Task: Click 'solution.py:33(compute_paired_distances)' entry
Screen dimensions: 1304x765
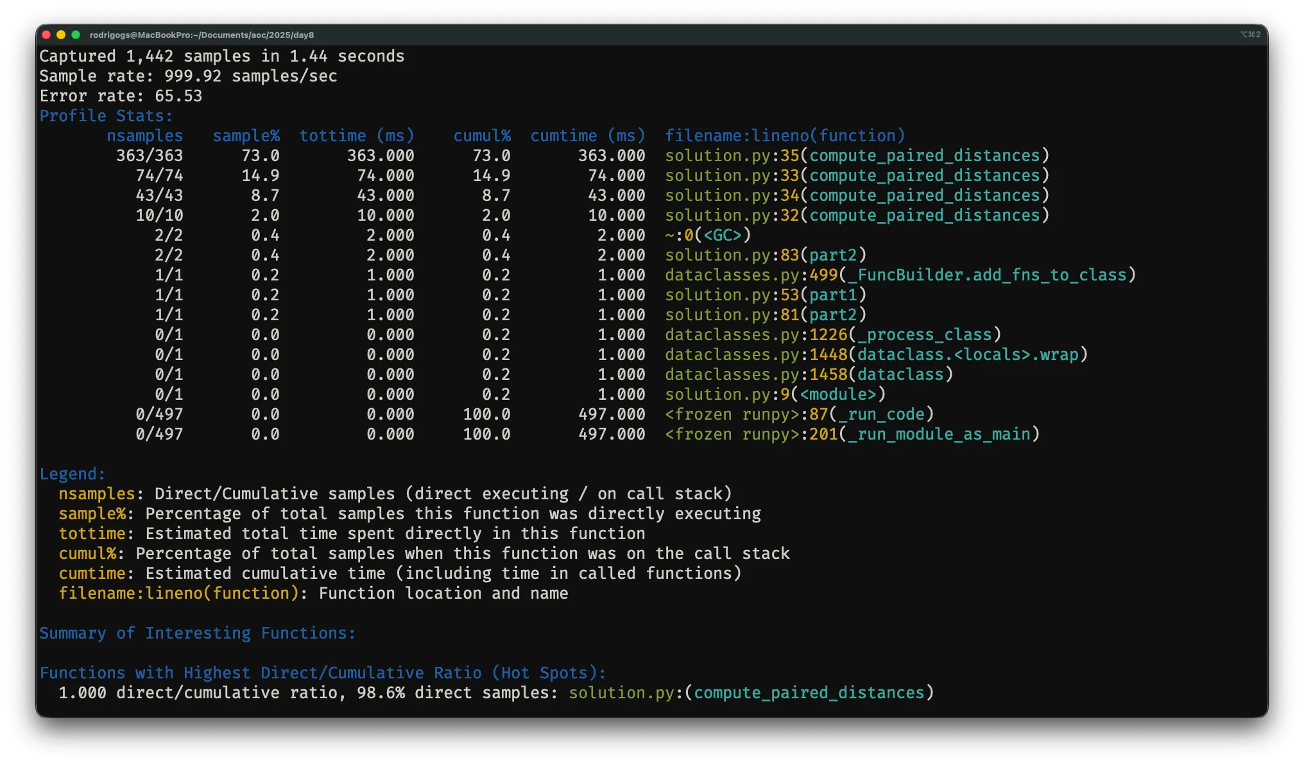Action: [857, 176]
